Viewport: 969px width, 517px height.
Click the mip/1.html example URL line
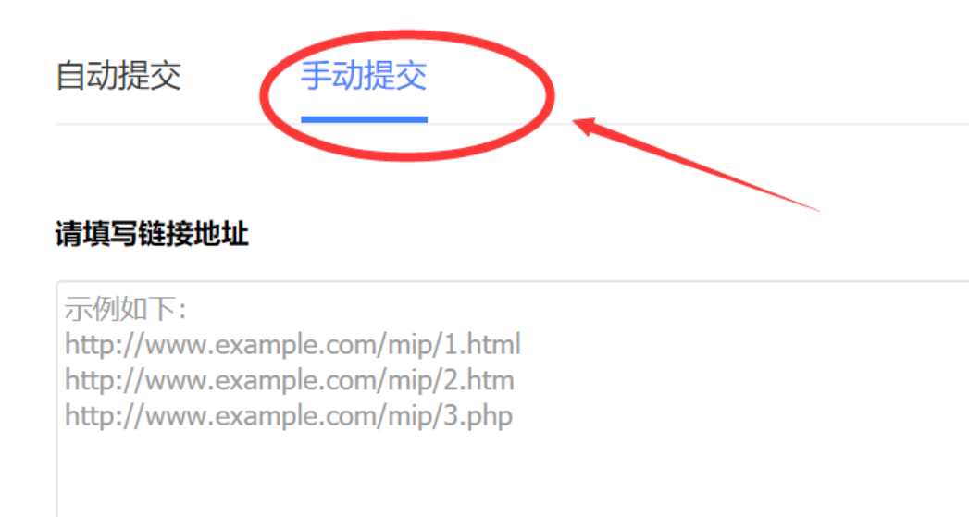point(293,345)
